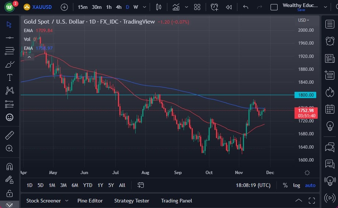
Task: Select the YTD date range
Action: point(88,185)
